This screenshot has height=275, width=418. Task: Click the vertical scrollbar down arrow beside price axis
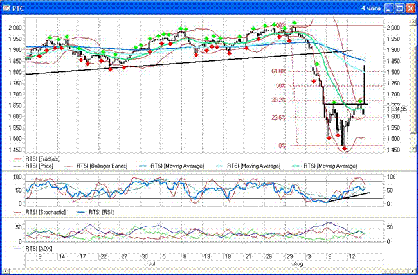click(413, 148)
